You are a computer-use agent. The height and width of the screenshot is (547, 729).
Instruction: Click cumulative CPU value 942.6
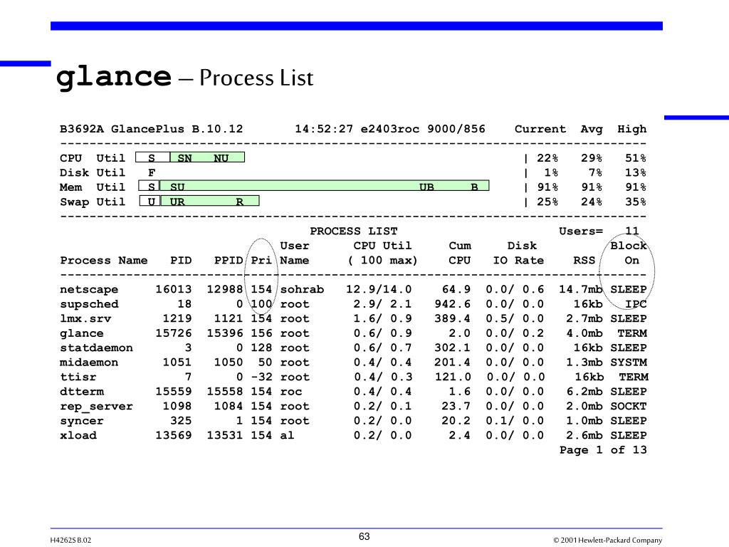[452, 303]
